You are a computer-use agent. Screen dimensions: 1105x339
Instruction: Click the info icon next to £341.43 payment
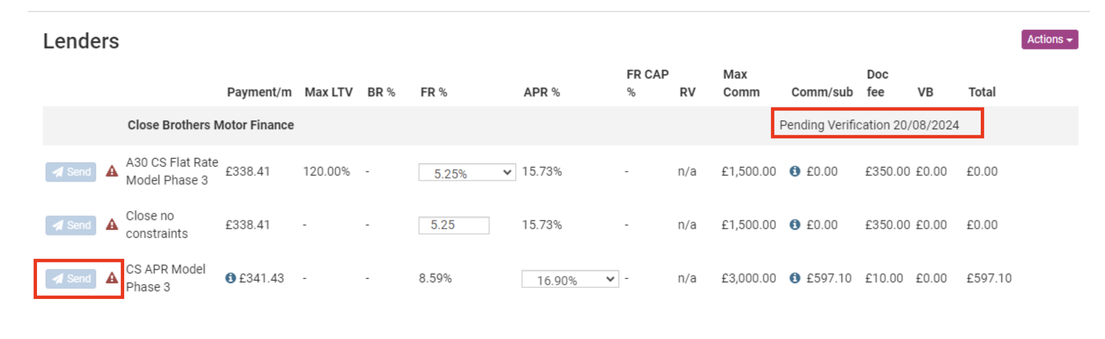[x=230, y=278]
